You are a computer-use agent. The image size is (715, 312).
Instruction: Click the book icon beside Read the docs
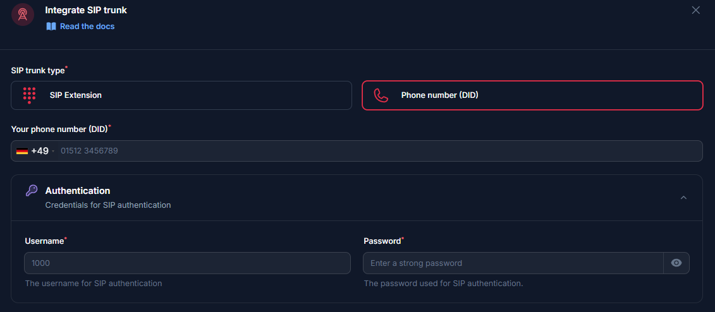[51, 27]
